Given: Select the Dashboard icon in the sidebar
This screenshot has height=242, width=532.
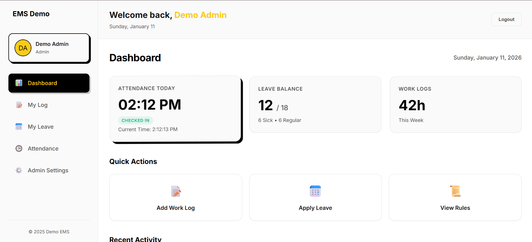Looking at the screenshot, I should [18, 83].
